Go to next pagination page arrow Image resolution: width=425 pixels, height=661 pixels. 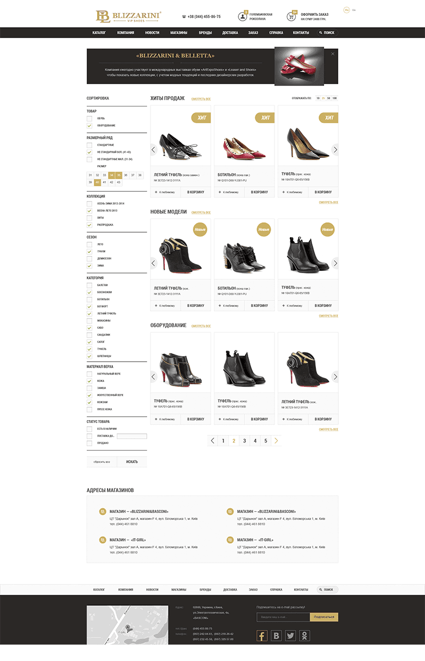click(x=277, y=440)
